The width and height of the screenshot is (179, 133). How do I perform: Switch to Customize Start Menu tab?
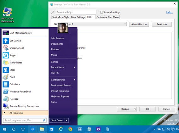click(108, 17)
